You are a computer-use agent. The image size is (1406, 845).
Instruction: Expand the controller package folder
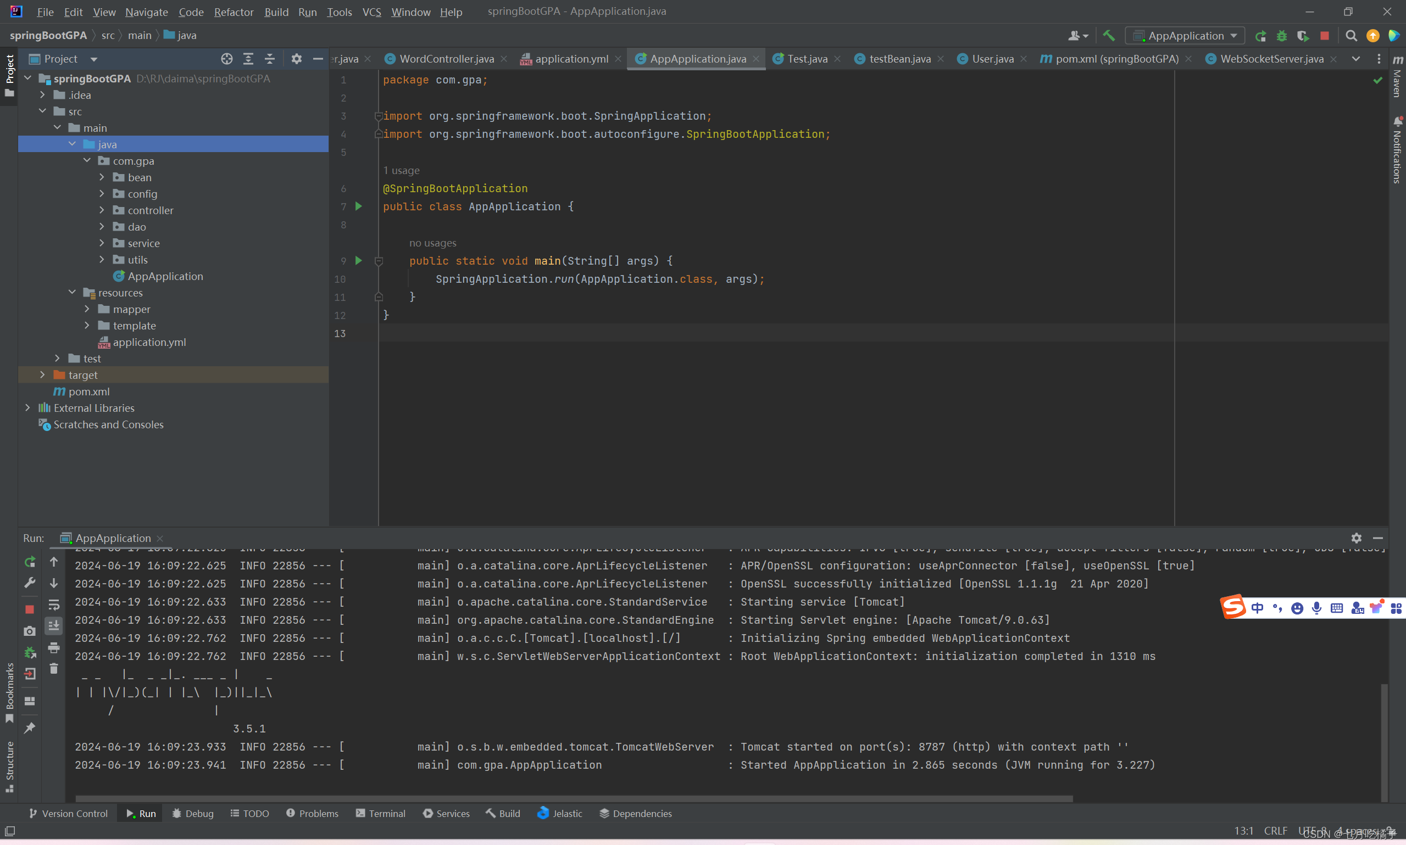coord(102,210)
